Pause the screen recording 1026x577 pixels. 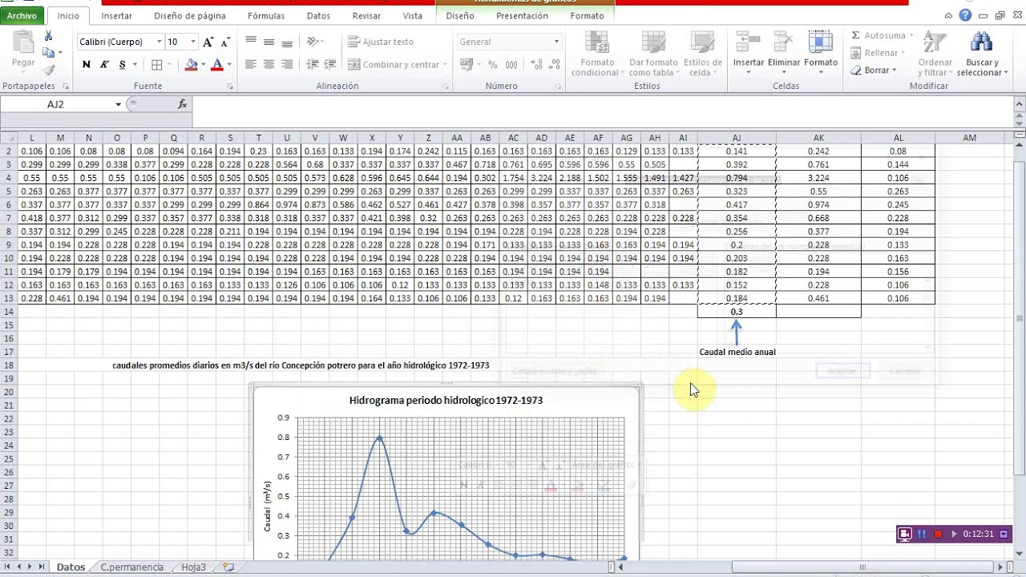click(922, 534)
